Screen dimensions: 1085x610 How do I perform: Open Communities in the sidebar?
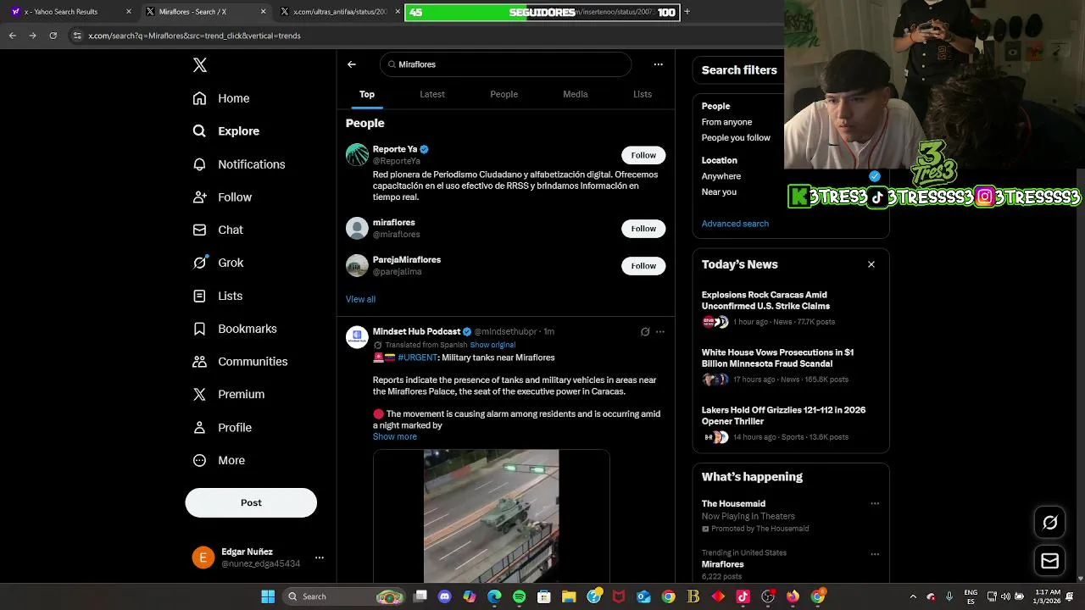point(240,362)
